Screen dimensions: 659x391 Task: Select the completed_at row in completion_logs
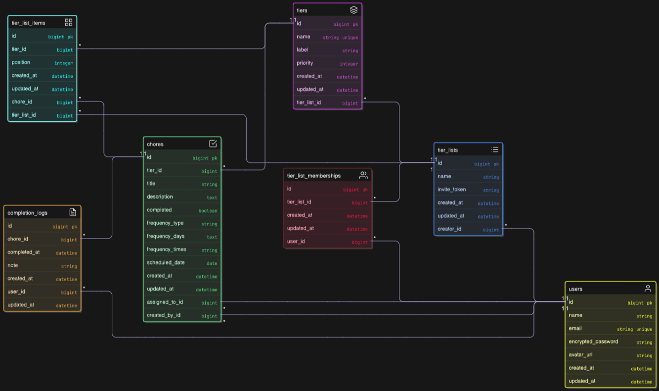[43, 252]
